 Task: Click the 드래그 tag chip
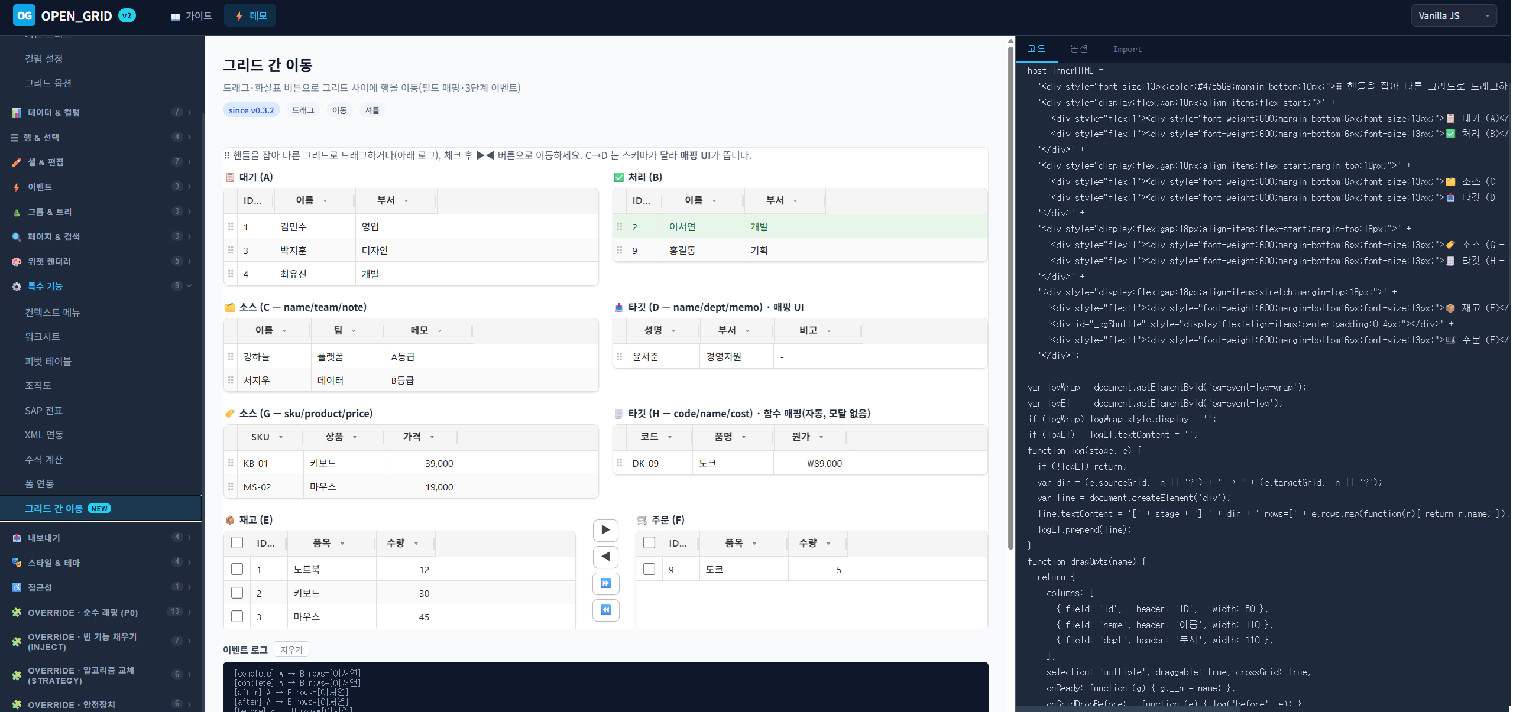303,110
